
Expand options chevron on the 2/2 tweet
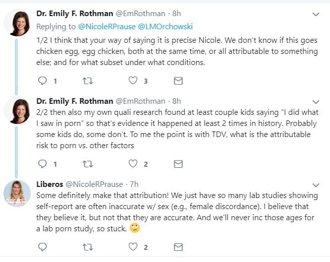coord(316,102)
